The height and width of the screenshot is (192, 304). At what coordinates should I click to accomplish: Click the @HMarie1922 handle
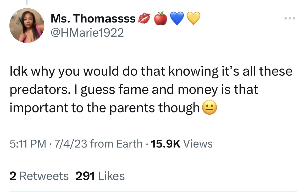(87, 32)
